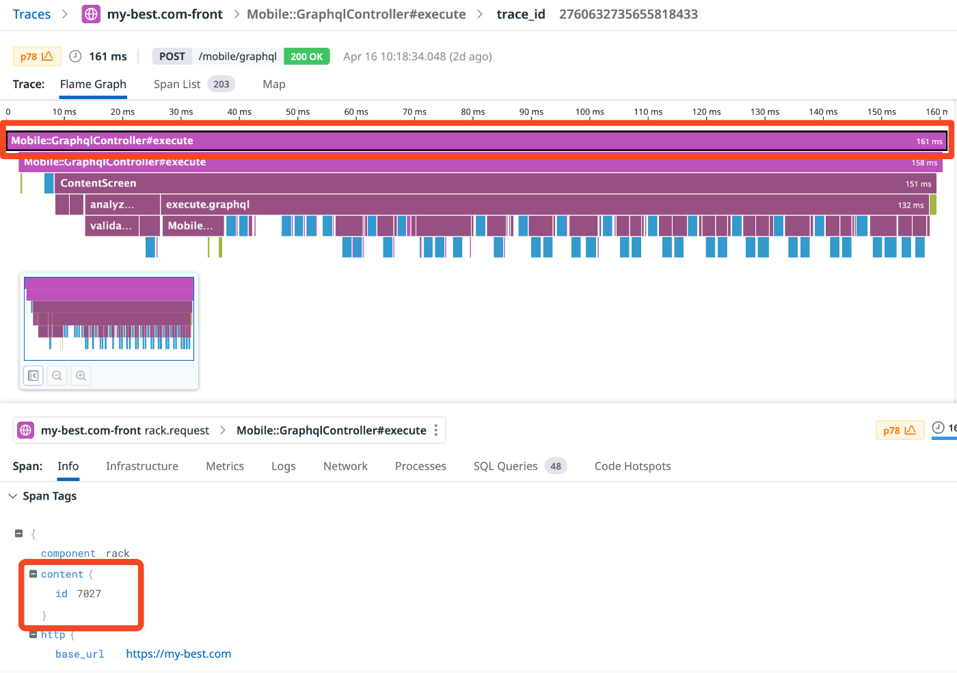Collapse the content JSON node
The image size is (957, 673).
coord(33,574)
